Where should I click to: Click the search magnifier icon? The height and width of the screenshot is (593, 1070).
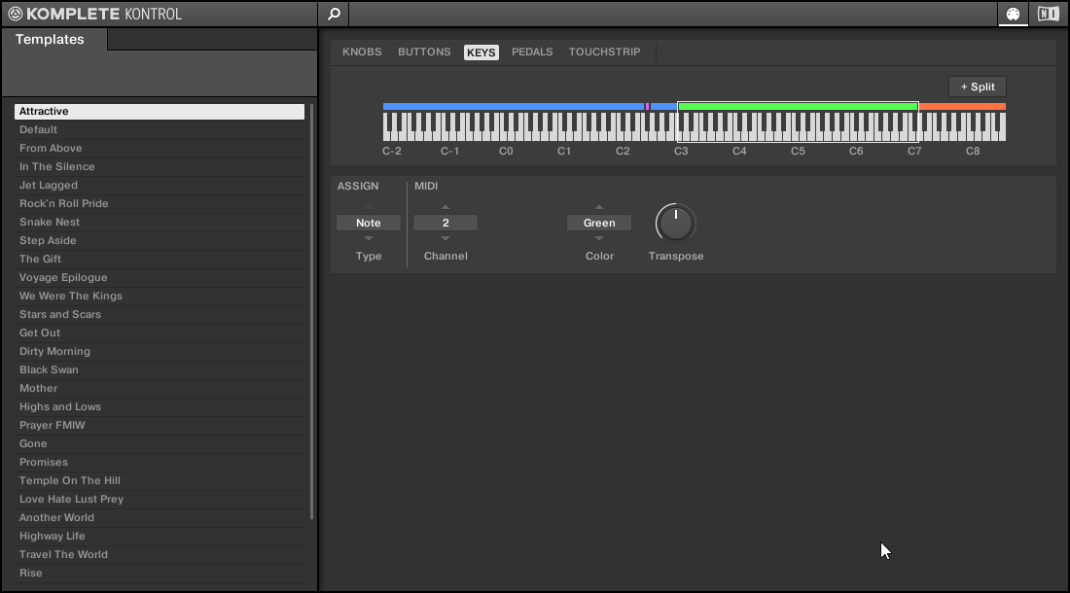[x=334, y=14]
